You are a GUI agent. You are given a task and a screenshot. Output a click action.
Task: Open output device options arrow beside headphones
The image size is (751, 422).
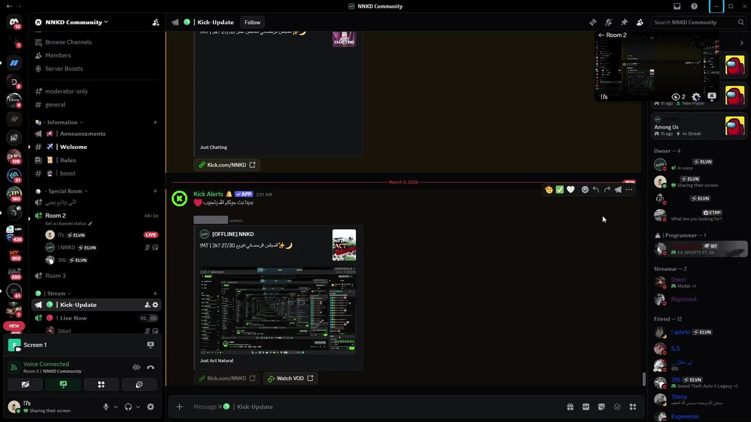[138, 407]
